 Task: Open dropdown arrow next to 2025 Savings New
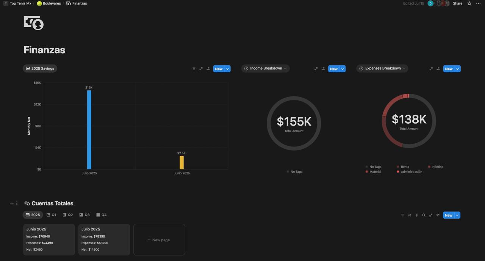click(228, 69)
